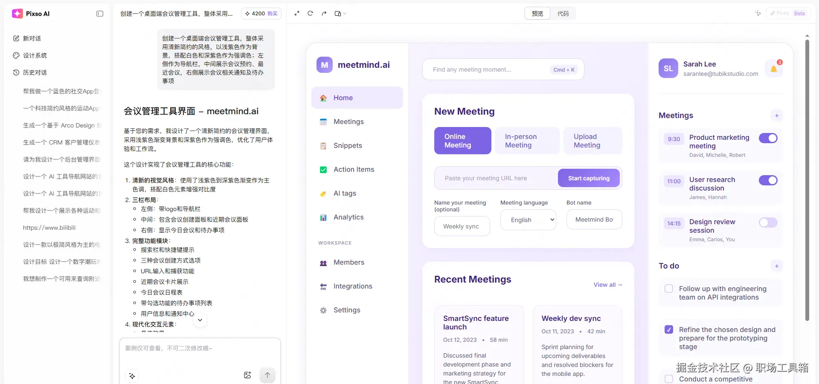Click the Paste your meeting URL field
Screen dimensions: 819x384
(496, 178)
